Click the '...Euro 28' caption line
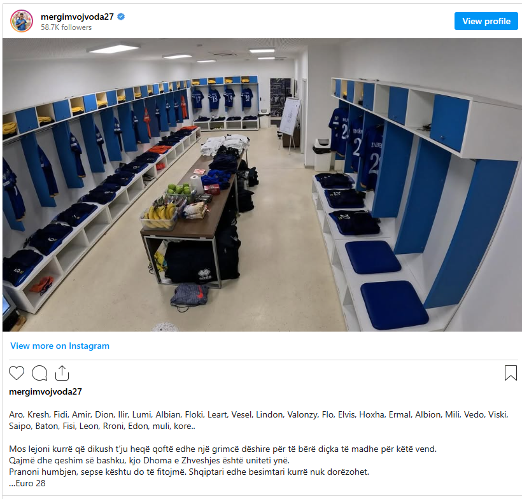Screen dimensions: 522x499 click(x=27, y=483)
